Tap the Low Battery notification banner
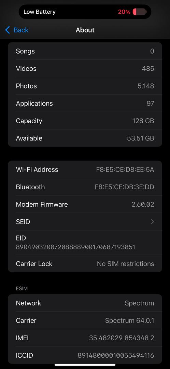170x369 pixels. coord(85,12)
